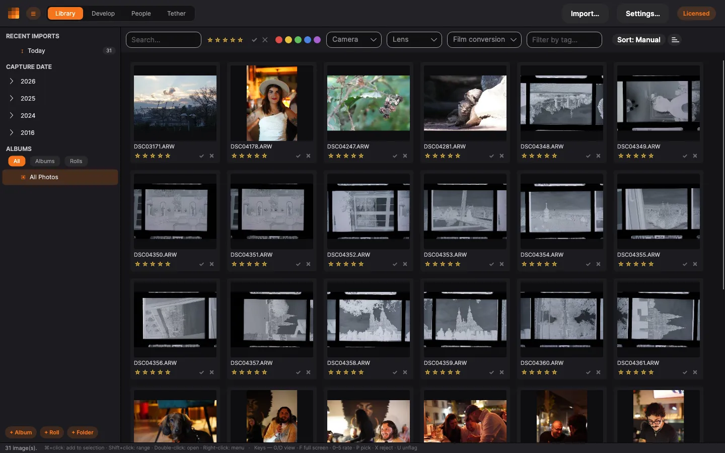The width and height of the screenshot is (725, 453).
Task: Filter by picked checkmark icon
Action: (x=254, y=40)
